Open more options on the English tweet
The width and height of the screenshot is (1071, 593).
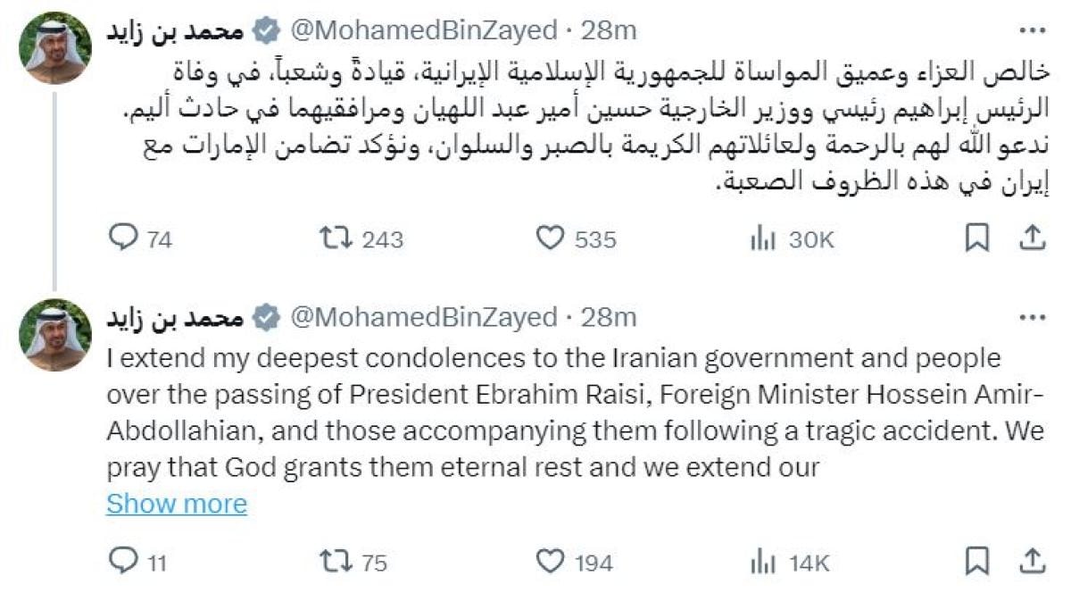pos(1032,316)
